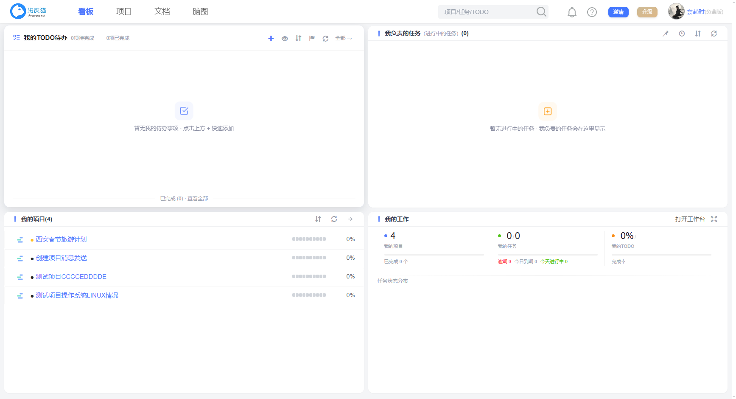Add a new TODO with the plus icon
The height and width of the screenshot is (399, 736).
271,38
